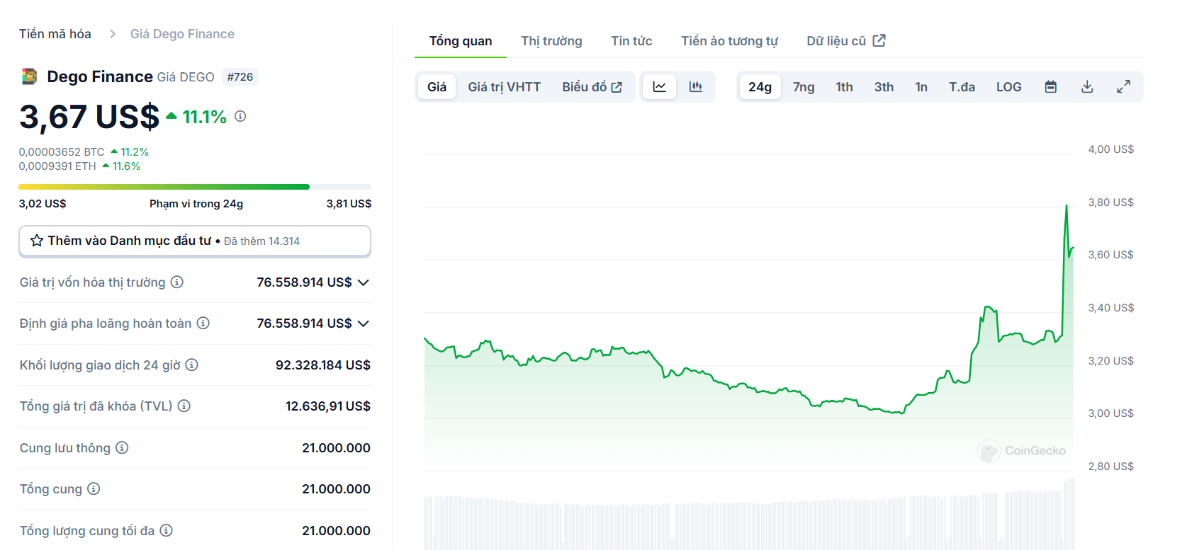This screenshot has height=550, width=1187.
Task: Open price change info icon next to 11.1%
Action: [240, 116]
